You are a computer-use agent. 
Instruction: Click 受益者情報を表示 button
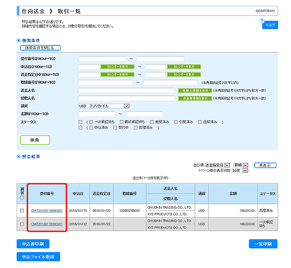pyautogui.click(x=194, y=98)
